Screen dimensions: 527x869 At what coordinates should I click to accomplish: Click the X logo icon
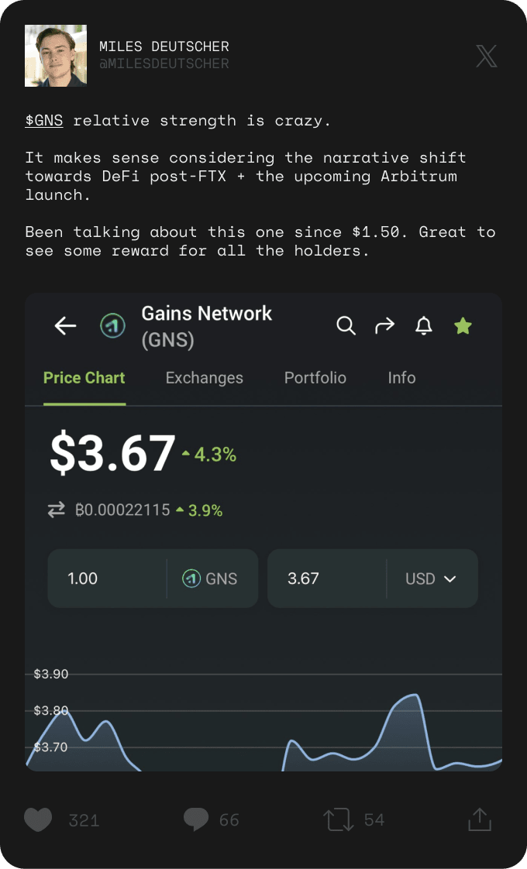tap(487, 56)
